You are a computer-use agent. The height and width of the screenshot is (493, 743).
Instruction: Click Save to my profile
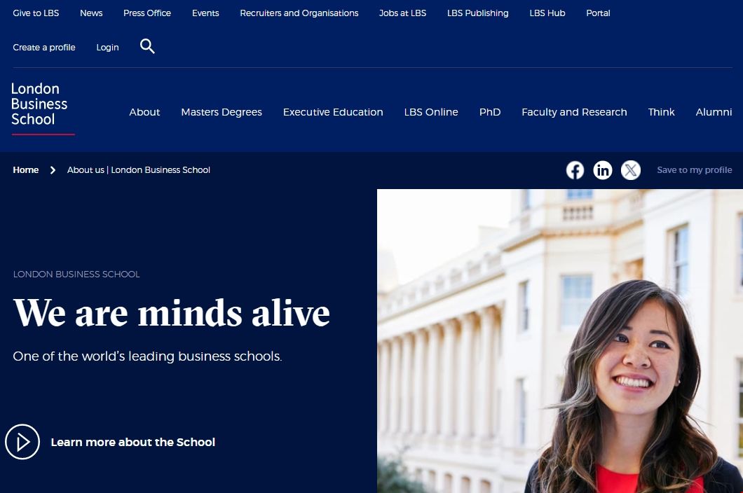click(x=694, y=170)
